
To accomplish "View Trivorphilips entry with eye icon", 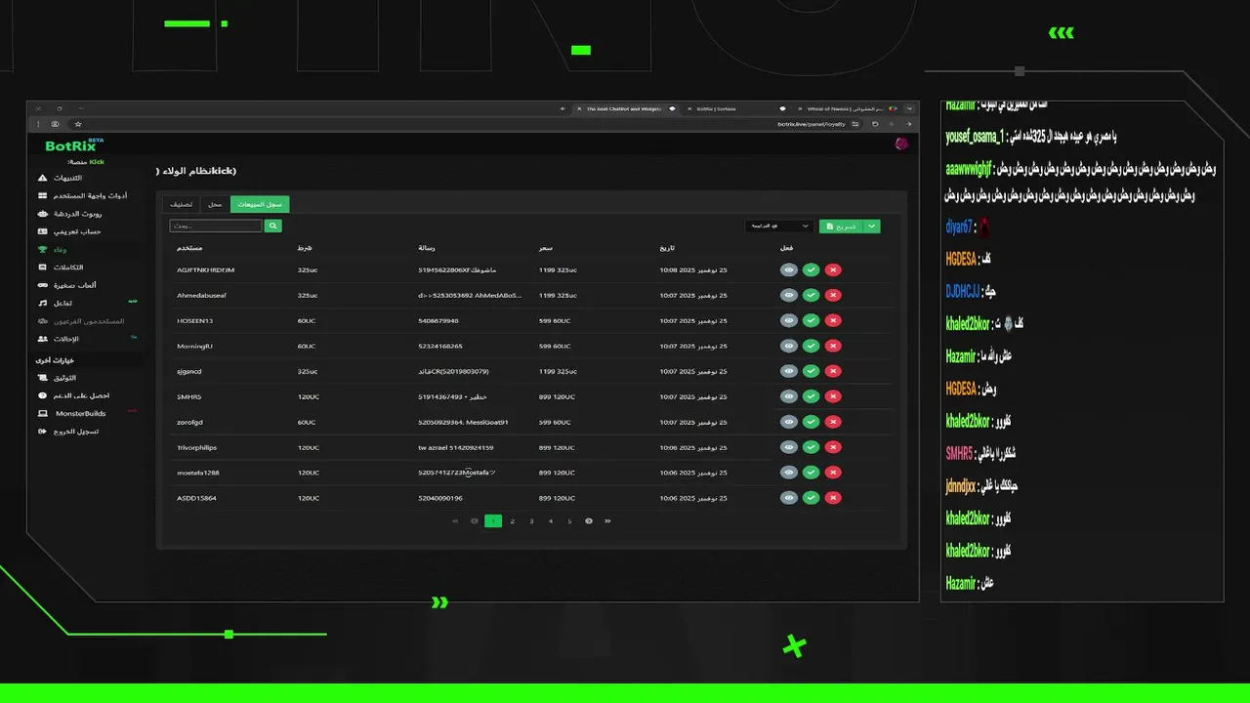I will click(789, 447).
